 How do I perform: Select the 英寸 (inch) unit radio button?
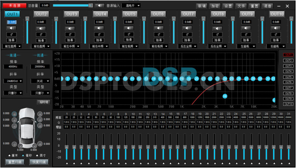pyautogui.click(x=36, y=155)
